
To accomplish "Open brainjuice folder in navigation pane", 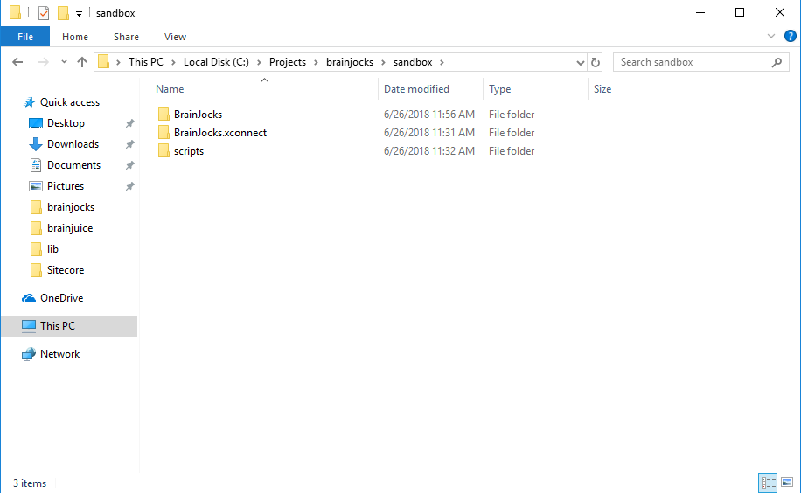I will coord(70,228).
